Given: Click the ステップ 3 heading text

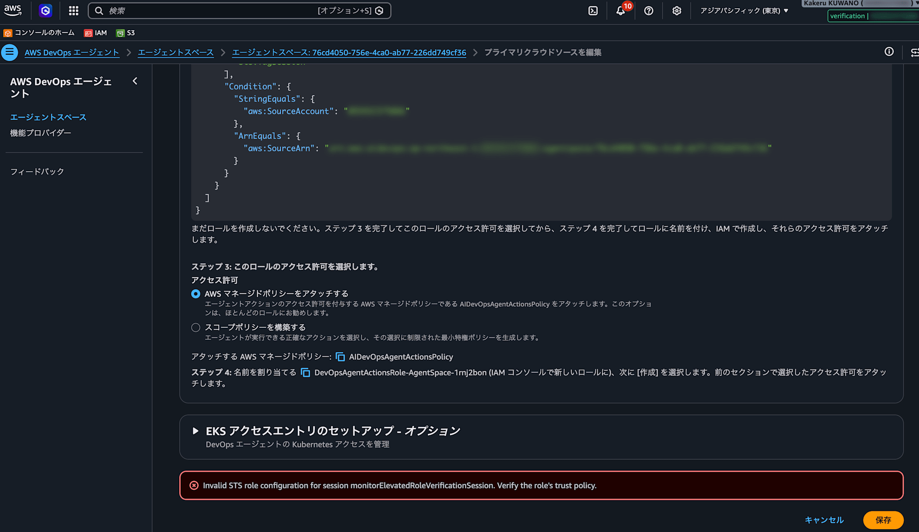Looking at the screenshot, I should pos(285,267).
